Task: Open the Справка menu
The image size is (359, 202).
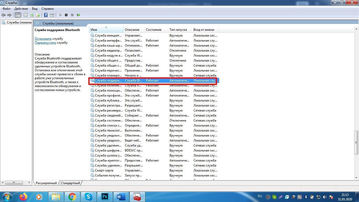Action: [x=48, y=9]
